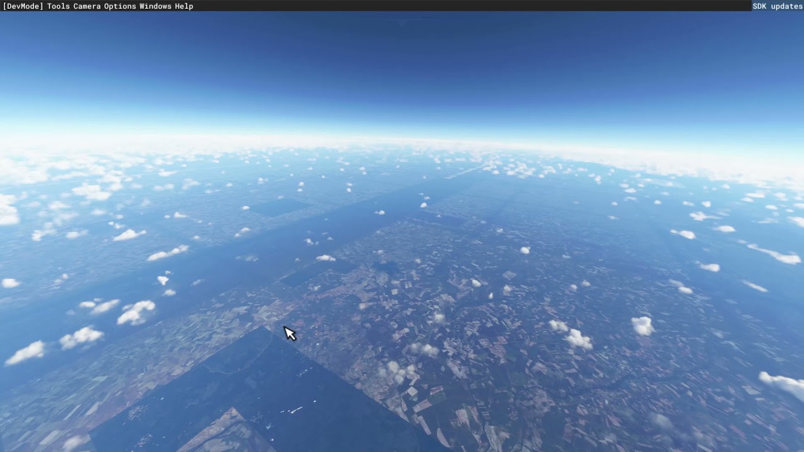Image resolution: width=804 pixels, height=452 pixels.
Task: Open the Windows menu
Action: (x=155, y=6)
